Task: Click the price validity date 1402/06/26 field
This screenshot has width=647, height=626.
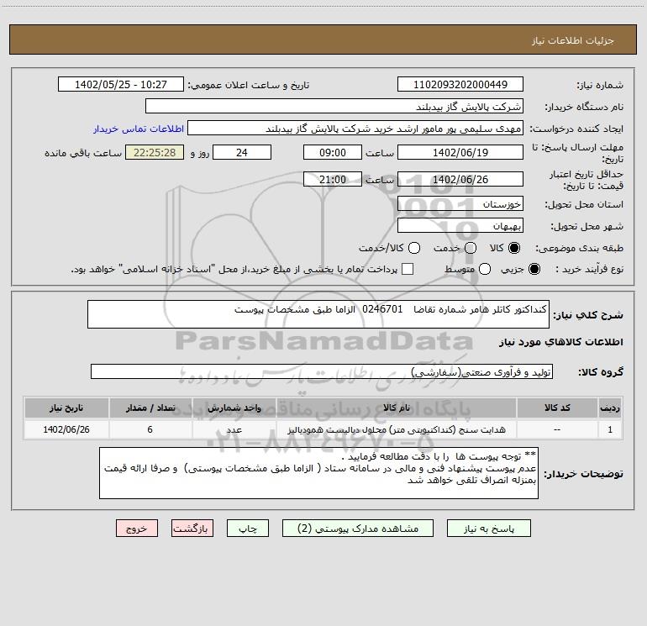Action: (460, 180)
